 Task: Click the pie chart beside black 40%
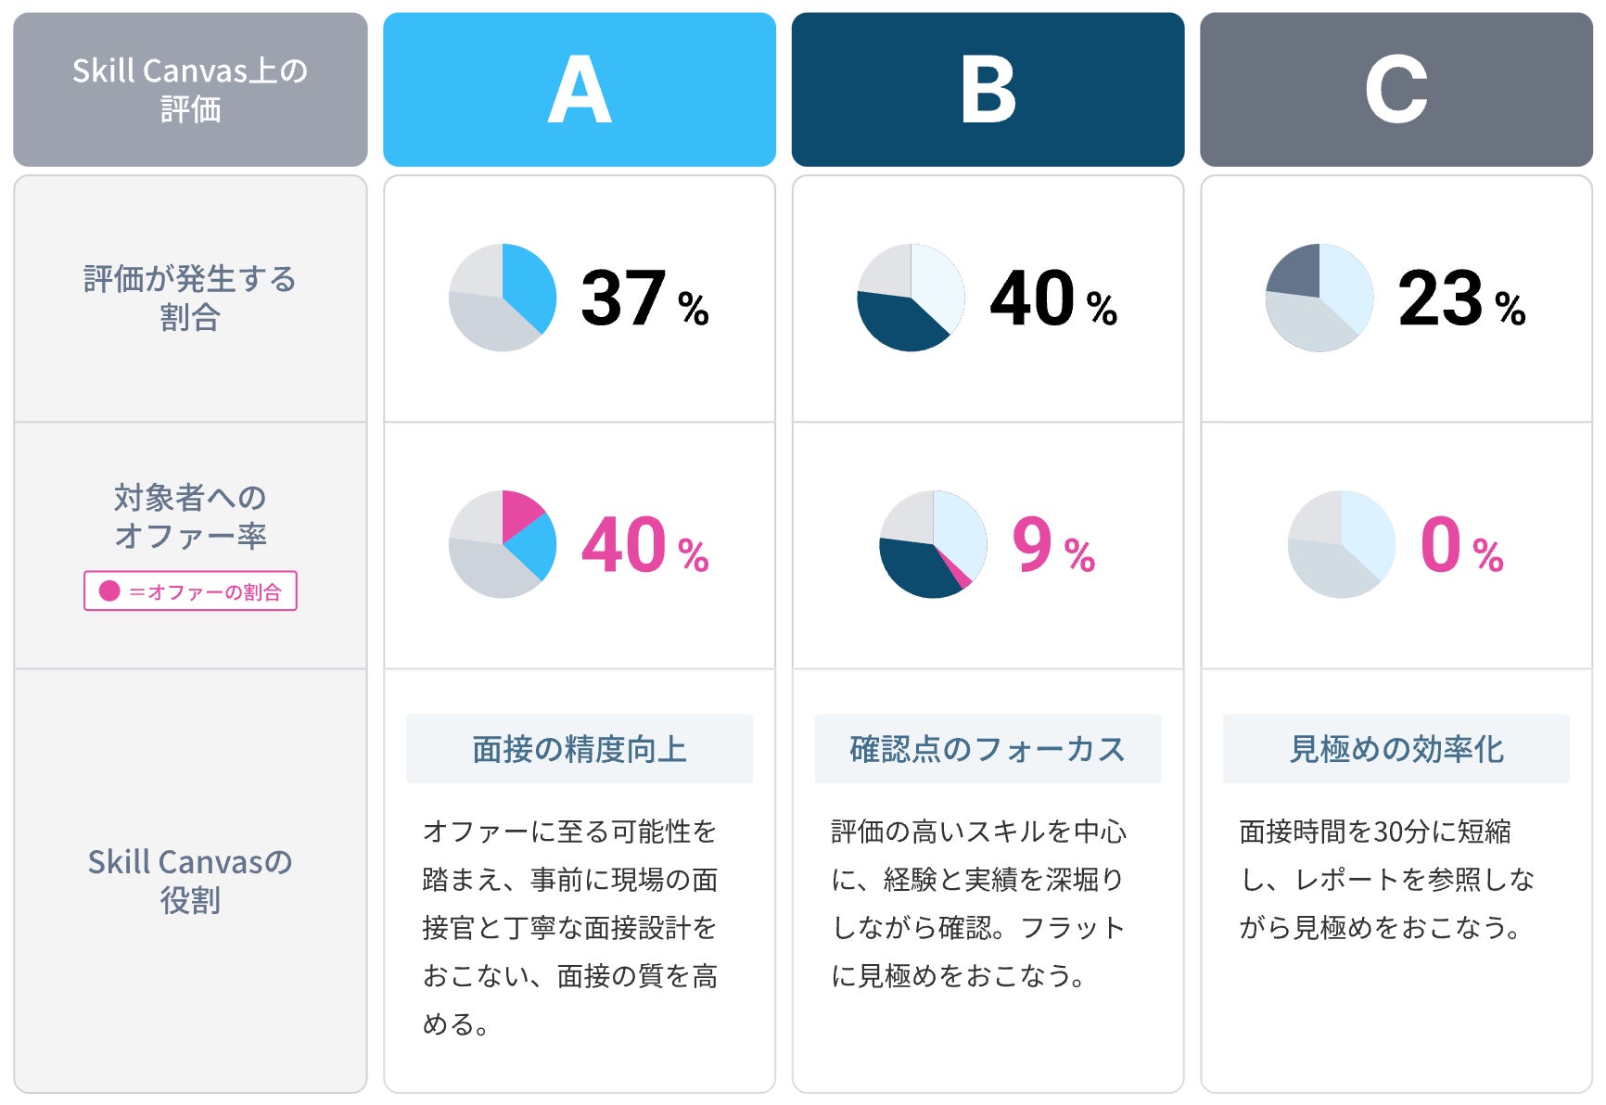tap(911, 298)
